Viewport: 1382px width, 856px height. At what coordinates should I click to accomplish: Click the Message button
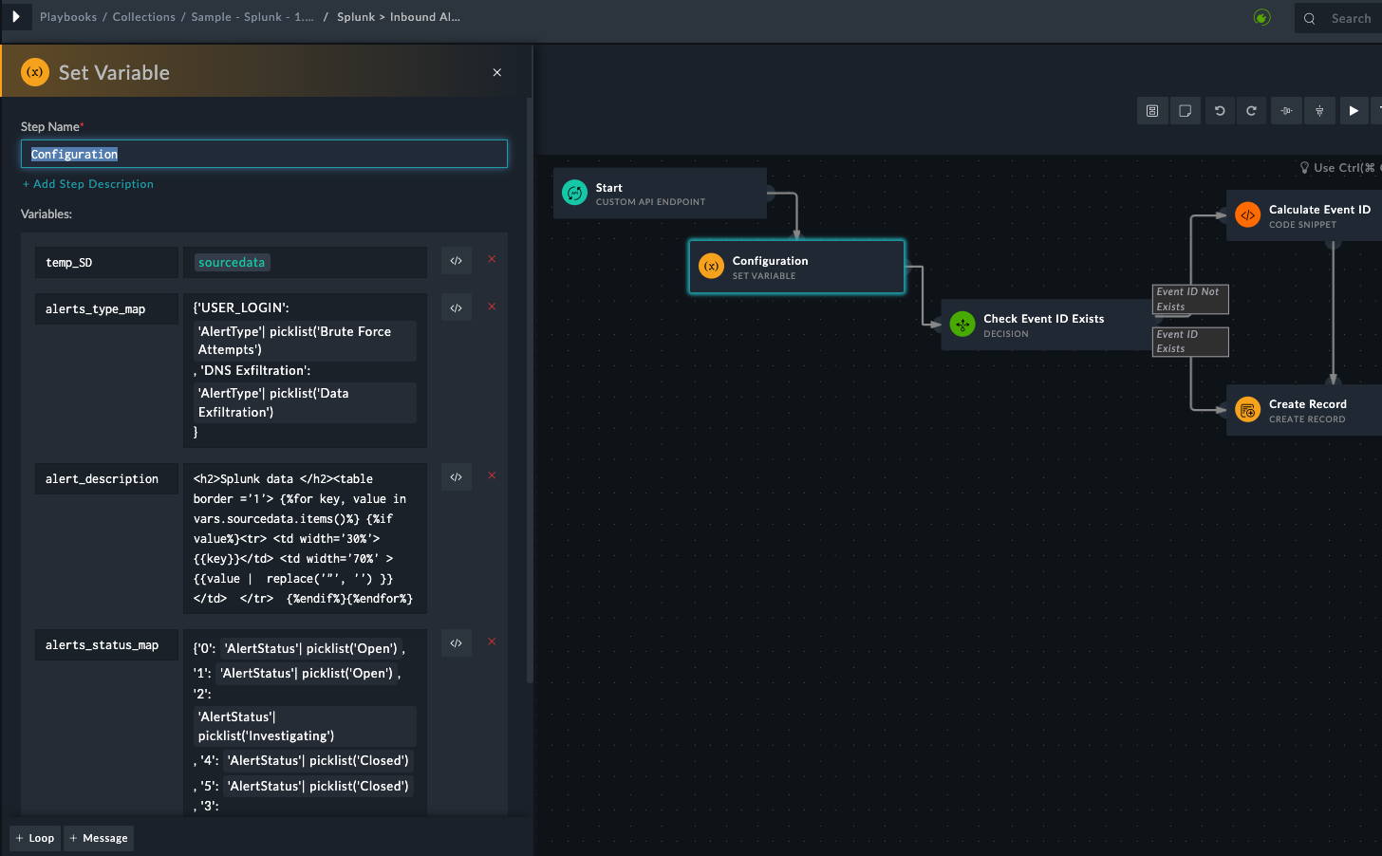(x=99, y=838)
